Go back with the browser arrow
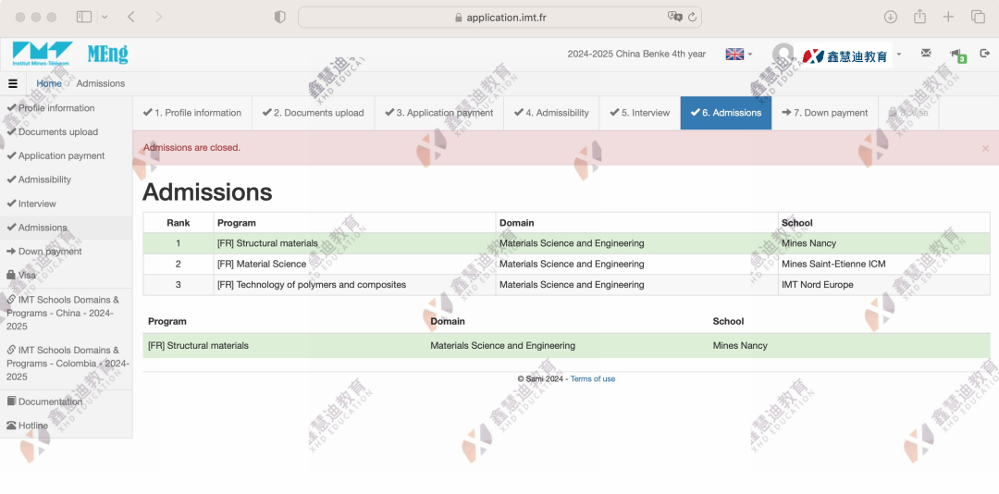Screen dimensions: 999x494 tap(131, 18)
